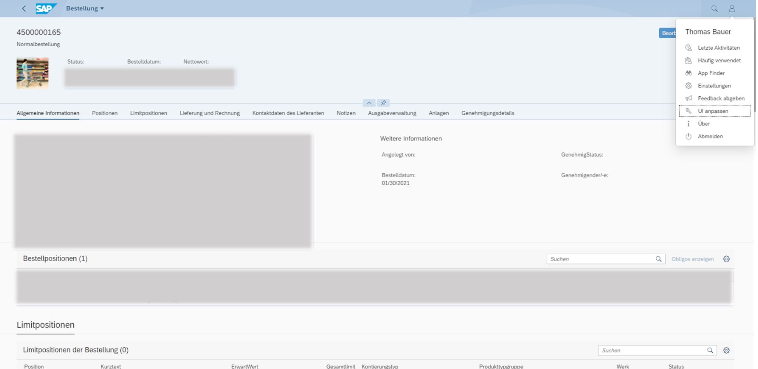
Task: Switch to the Anlagen tab
Action: tap(439, 113)
